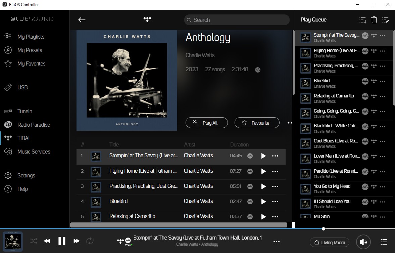Screen dimensions: 395x253
Task: Toggle shuffle playback
Action: click(x=33, y=241)
